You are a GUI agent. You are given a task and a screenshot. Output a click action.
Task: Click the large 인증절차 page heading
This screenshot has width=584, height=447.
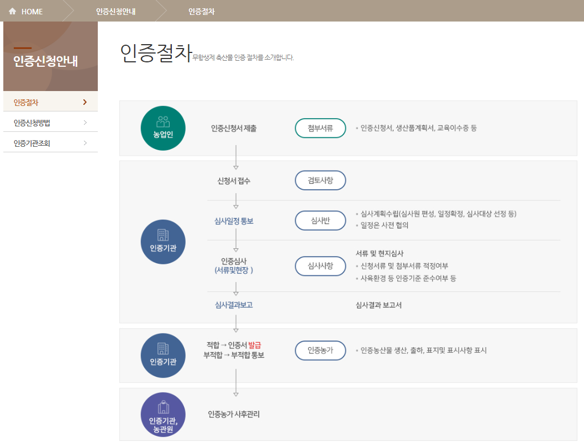[x=156, y=53]
